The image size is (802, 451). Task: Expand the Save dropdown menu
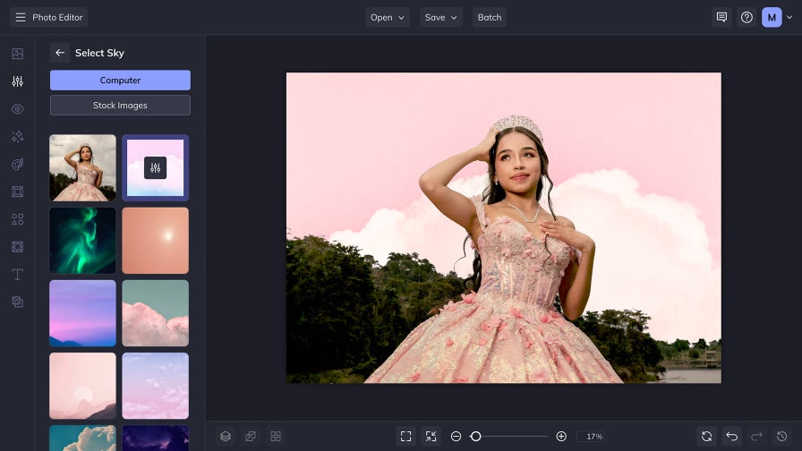coord(441,17)
